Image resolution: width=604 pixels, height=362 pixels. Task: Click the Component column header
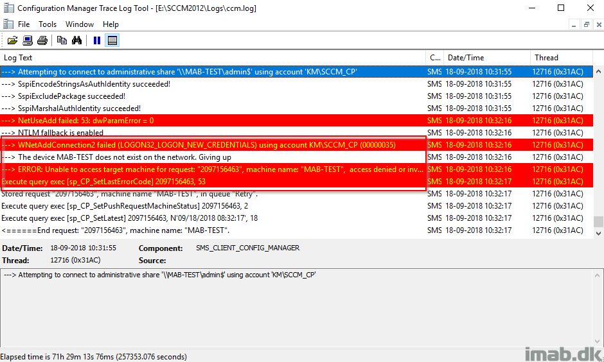[x=435, y=58]
